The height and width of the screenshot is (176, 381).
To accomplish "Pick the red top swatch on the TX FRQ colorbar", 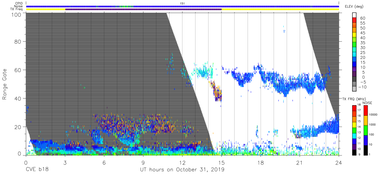I will [x=354, y=108].
